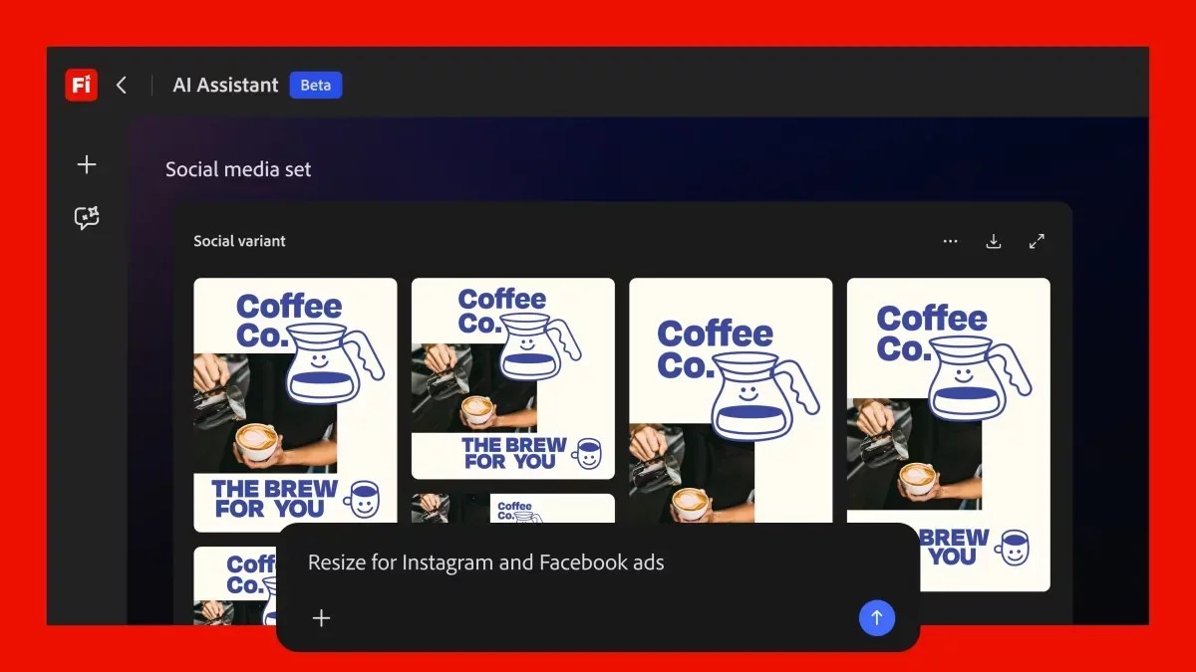The image size is (1196, 672).
Task: Select the first Coffee Co. square variant
Action: 294,404
